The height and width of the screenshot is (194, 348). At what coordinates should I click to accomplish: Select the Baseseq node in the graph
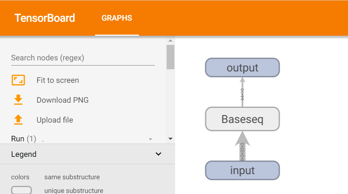click(x=242, y=119)
